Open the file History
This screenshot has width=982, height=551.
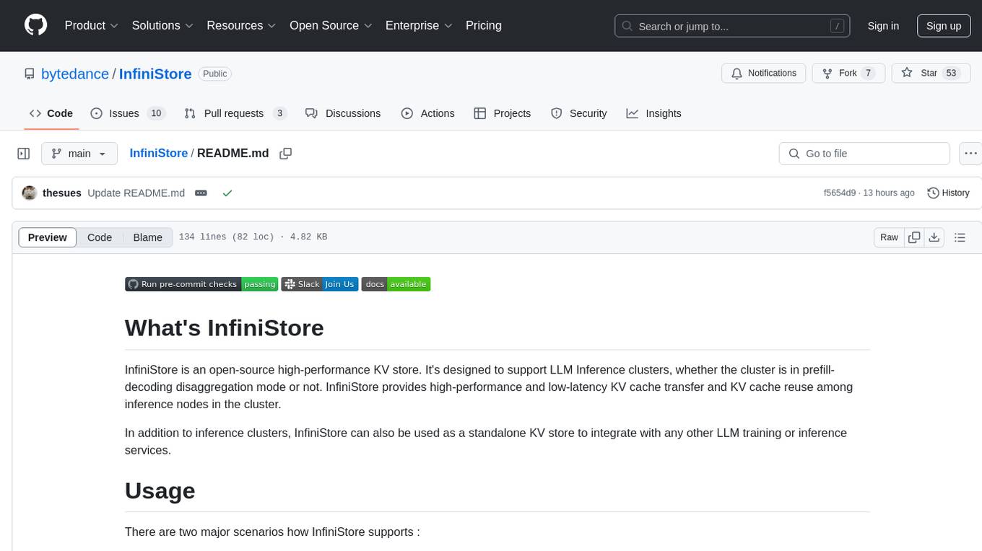point(948,193)
